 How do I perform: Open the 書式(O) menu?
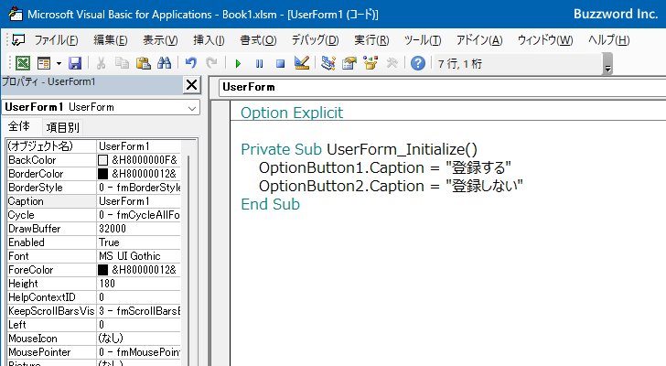click(258, 40)
